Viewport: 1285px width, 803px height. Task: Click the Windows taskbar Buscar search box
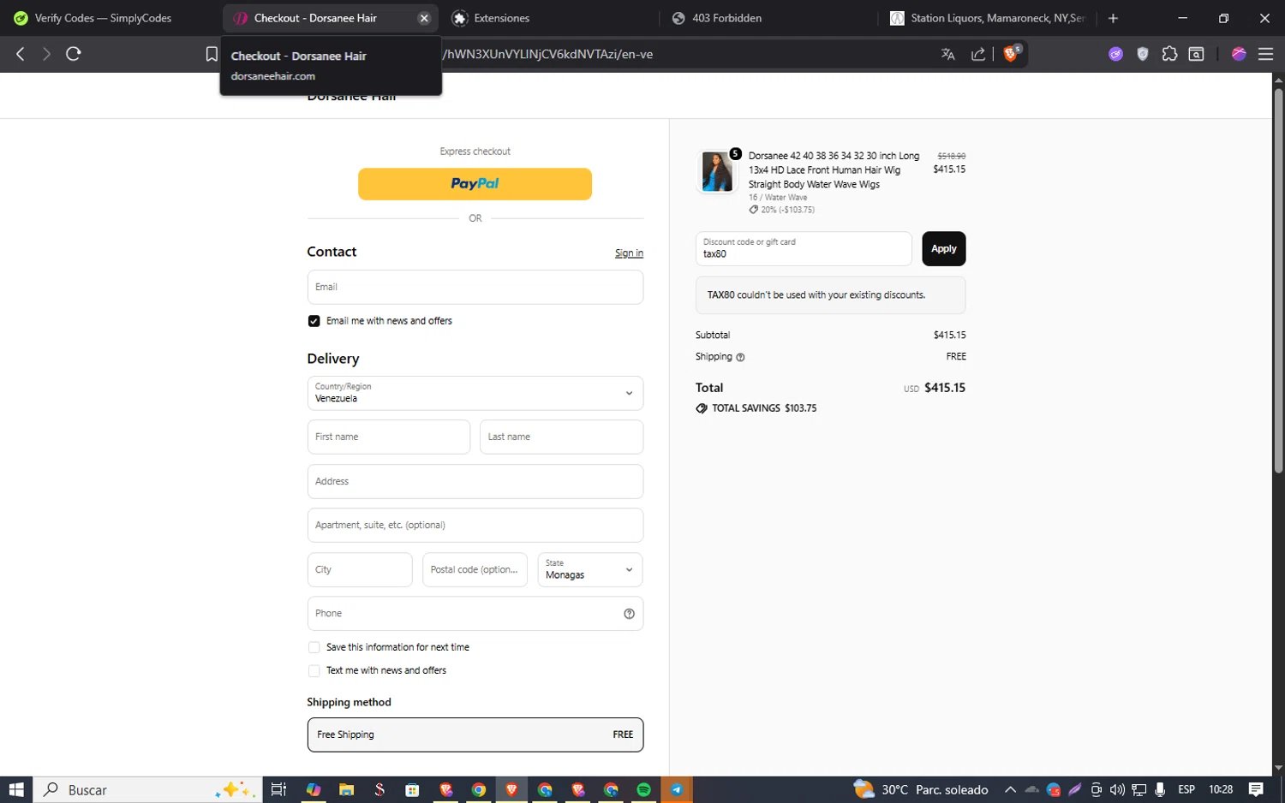click(x=146, y=789)
